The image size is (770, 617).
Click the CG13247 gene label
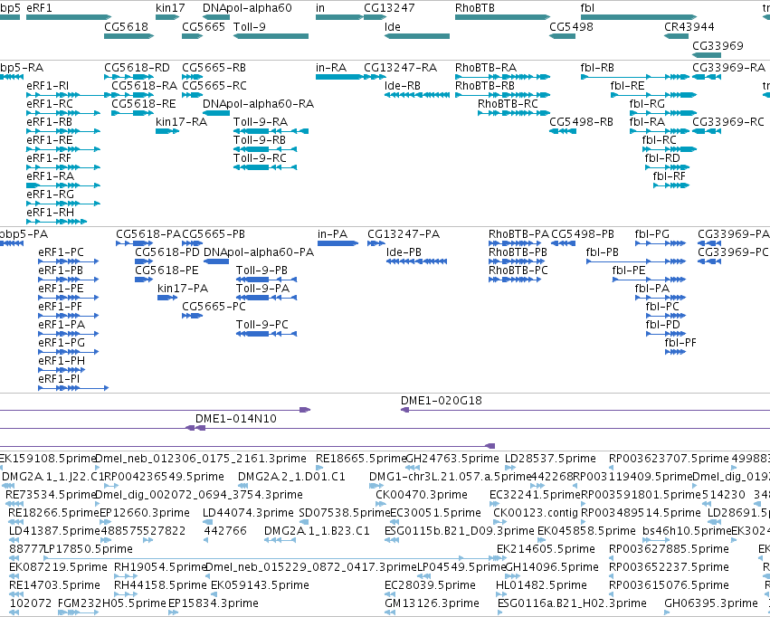click(x=389, y=8)
